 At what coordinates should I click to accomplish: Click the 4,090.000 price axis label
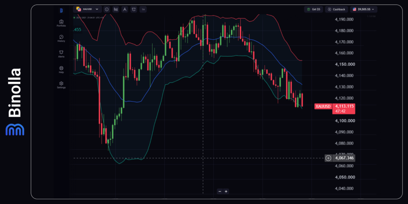point(344,132)
